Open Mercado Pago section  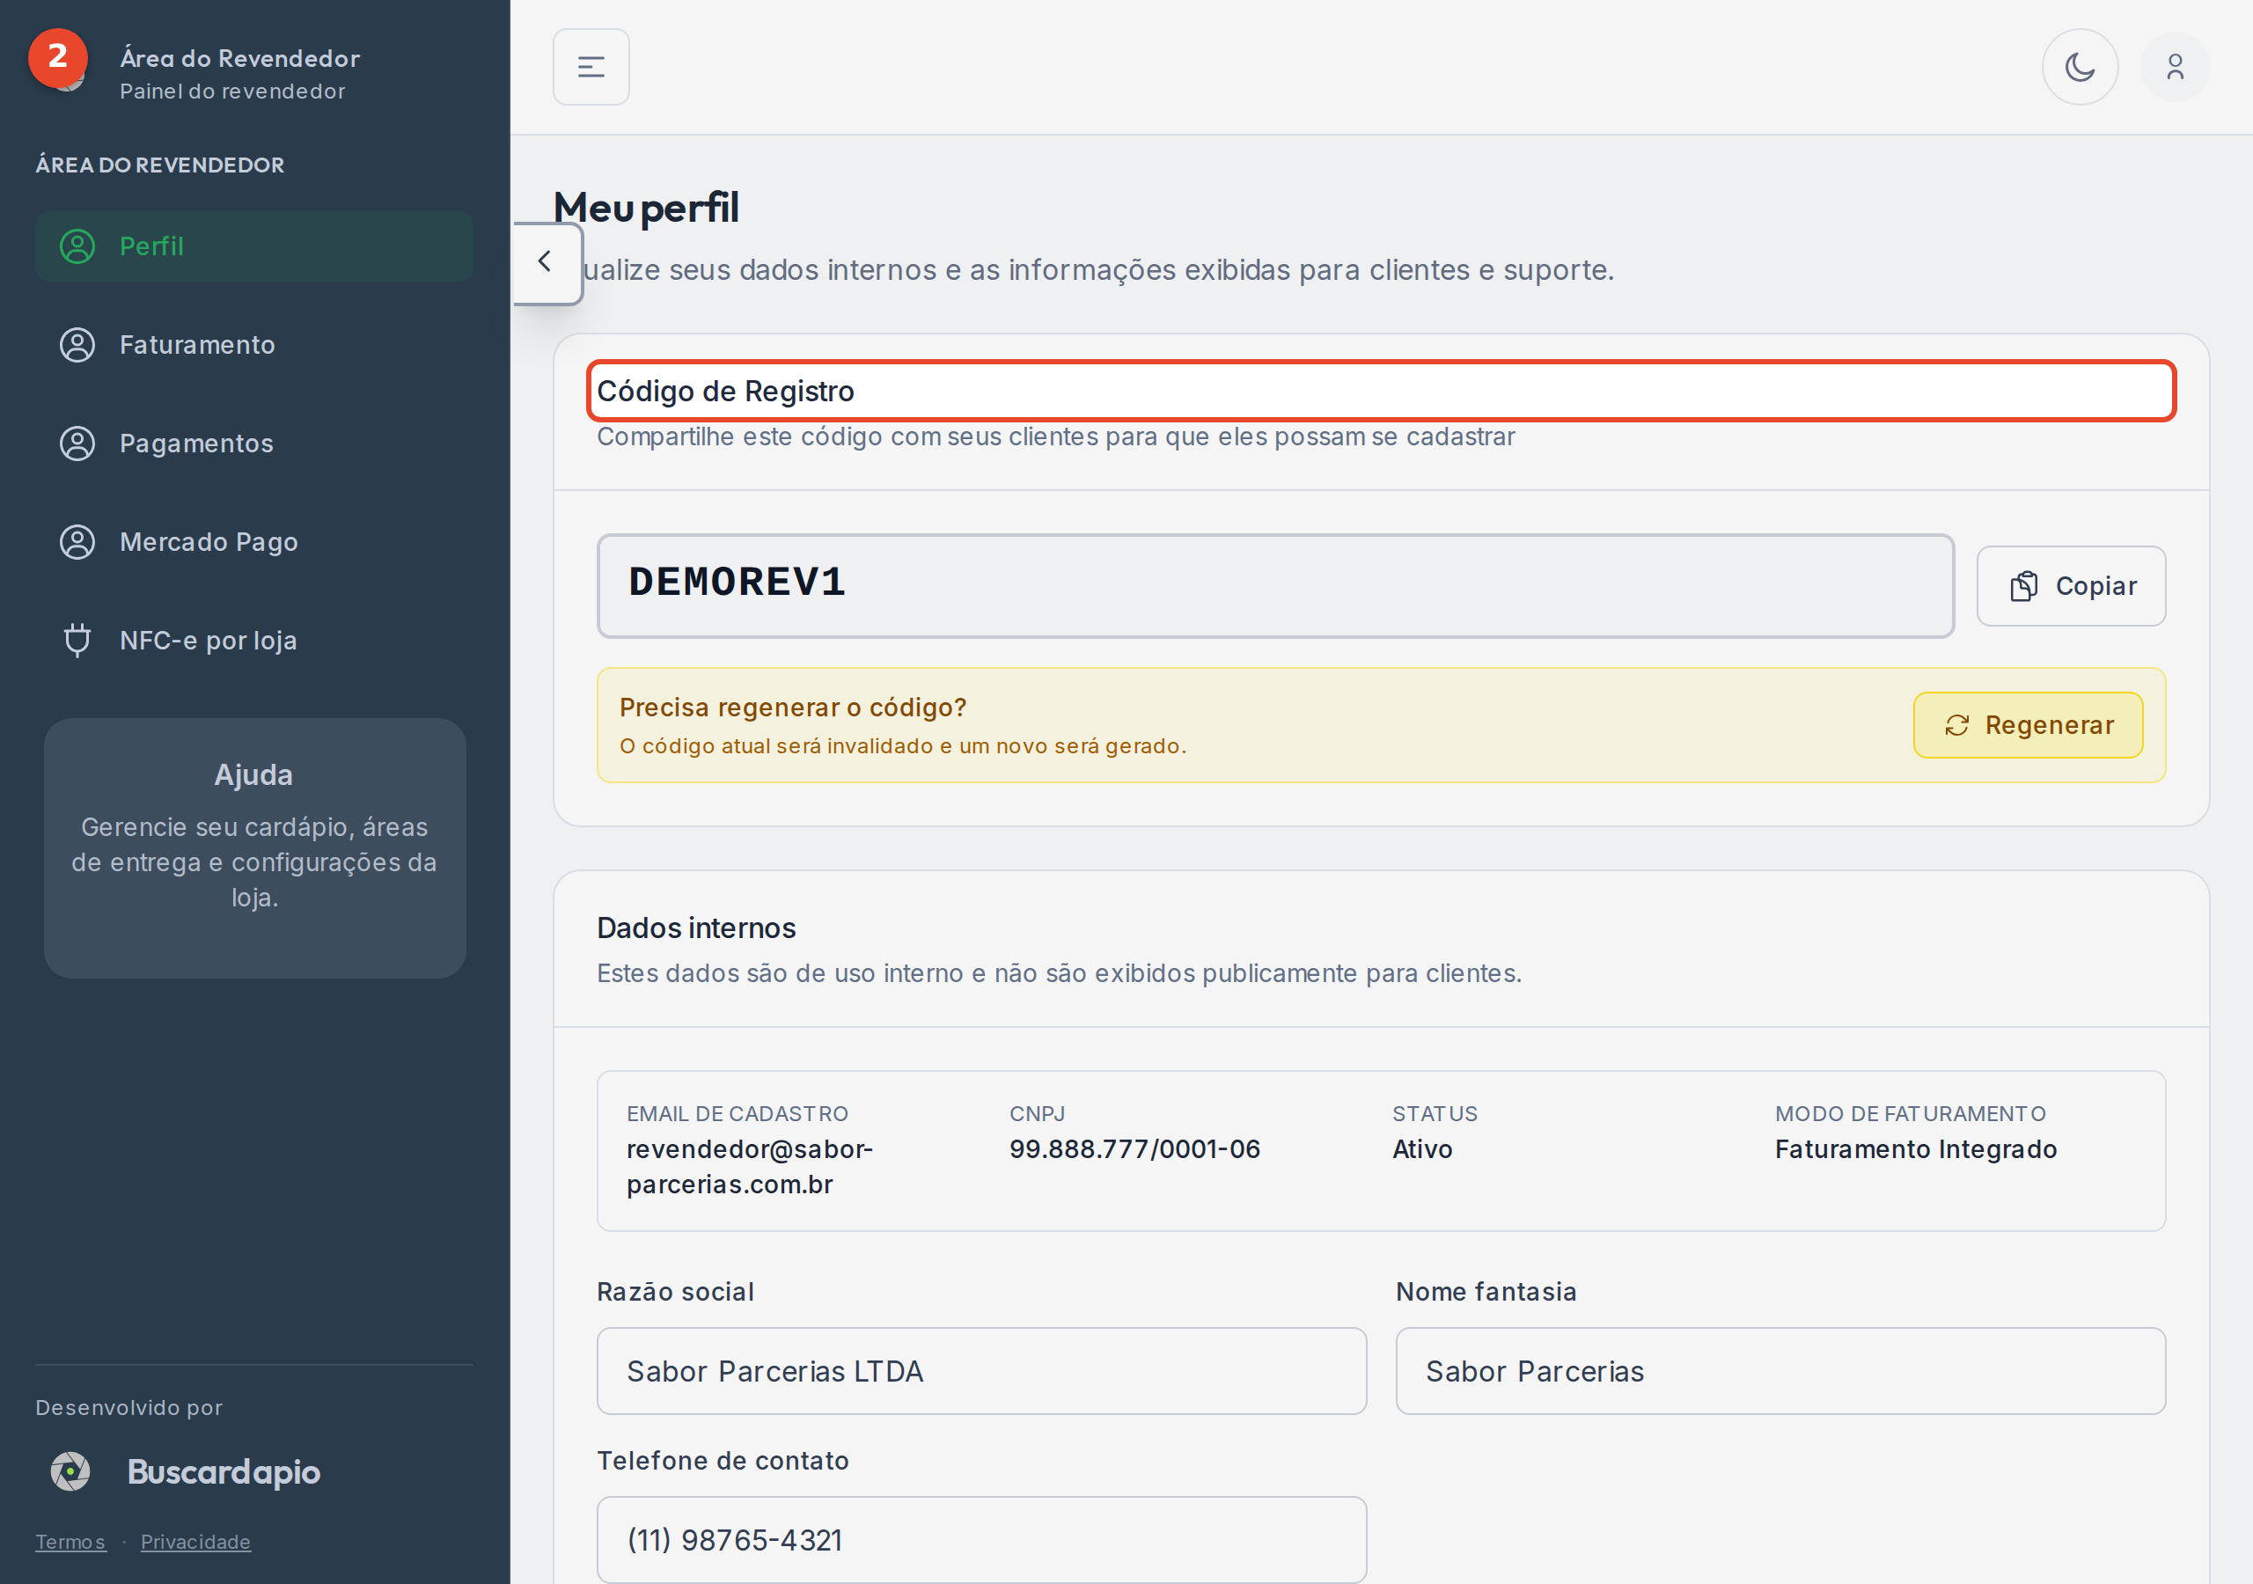[x=254, y=542]
